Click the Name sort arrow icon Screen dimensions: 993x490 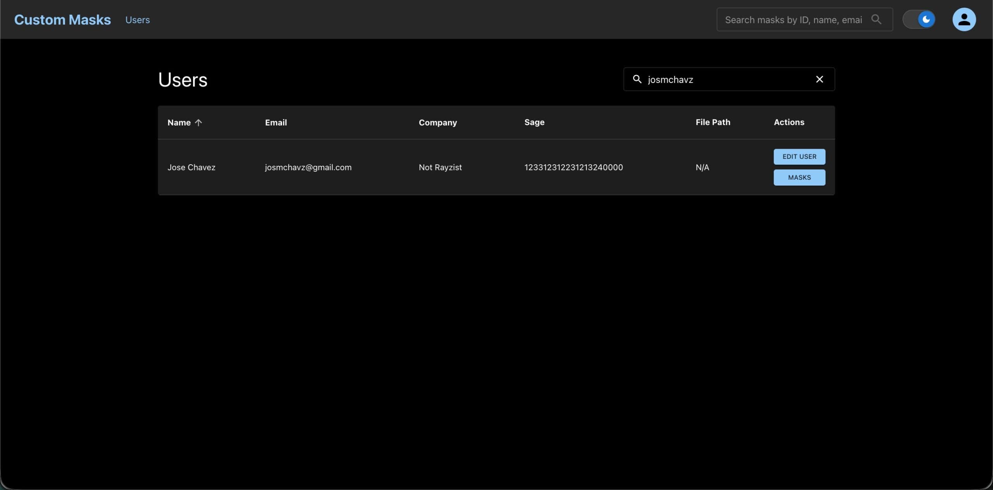tap(199, 122)
